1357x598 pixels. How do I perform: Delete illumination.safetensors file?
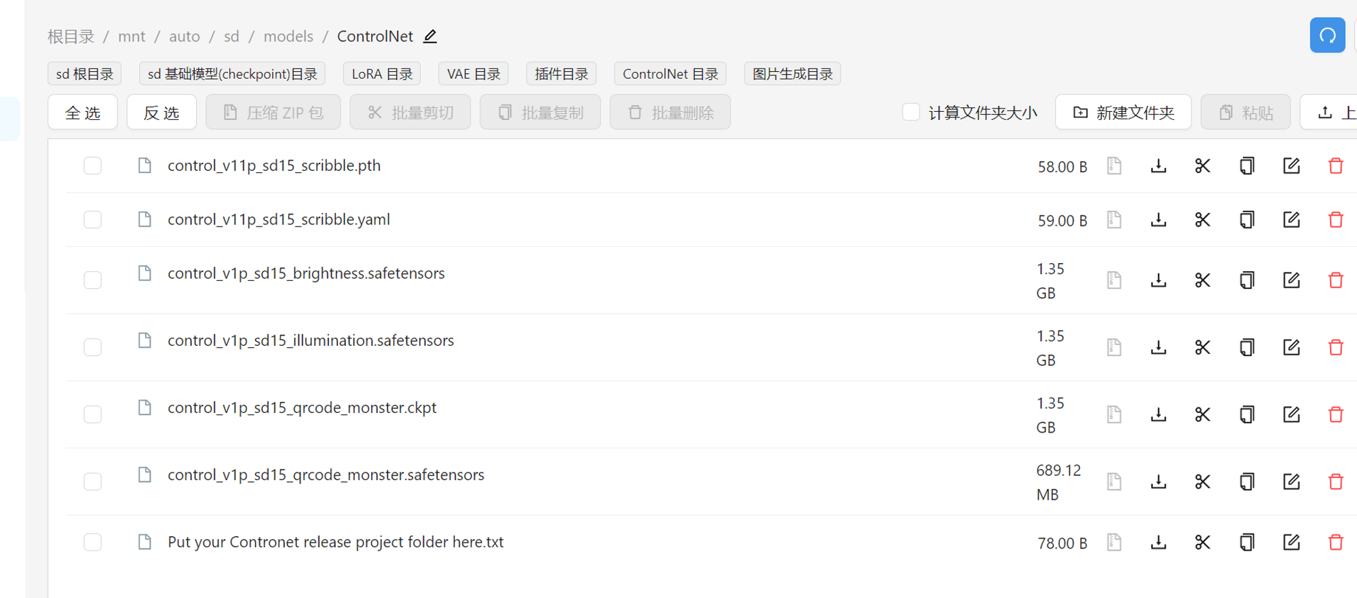pyautogui.click(x=1336, y=347)
